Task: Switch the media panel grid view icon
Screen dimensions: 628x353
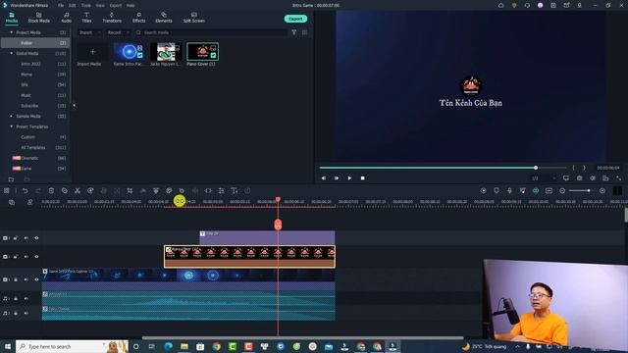Action: pyautogui.click(x=305, y=32)
